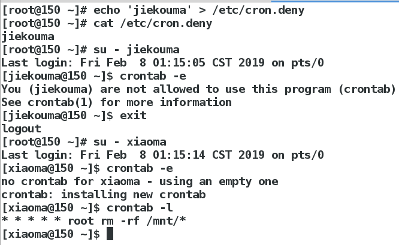Viewport: 399px width, 245px height.
Task: Click the 'exit' command text
Action: (x=133, y=116)
